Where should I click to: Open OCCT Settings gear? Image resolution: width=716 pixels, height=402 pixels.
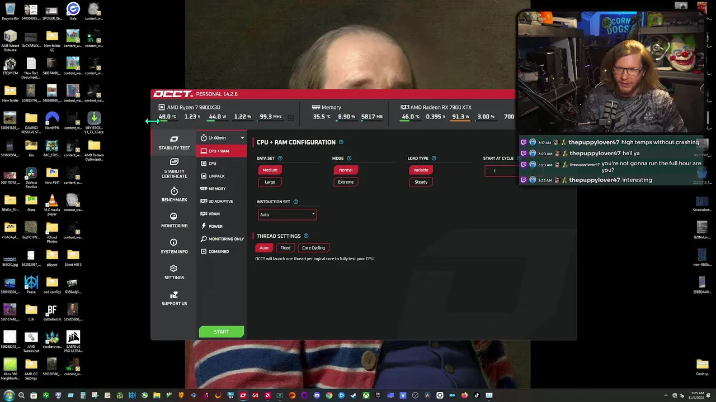point(174,272)
